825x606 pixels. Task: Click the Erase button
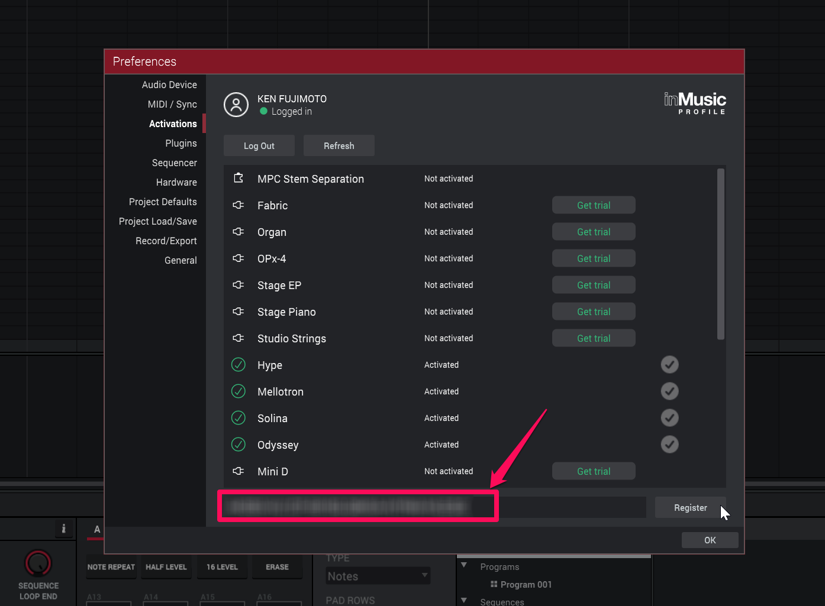pos(278,567)
